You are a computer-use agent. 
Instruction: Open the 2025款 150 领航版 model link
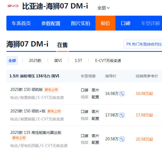26,90
